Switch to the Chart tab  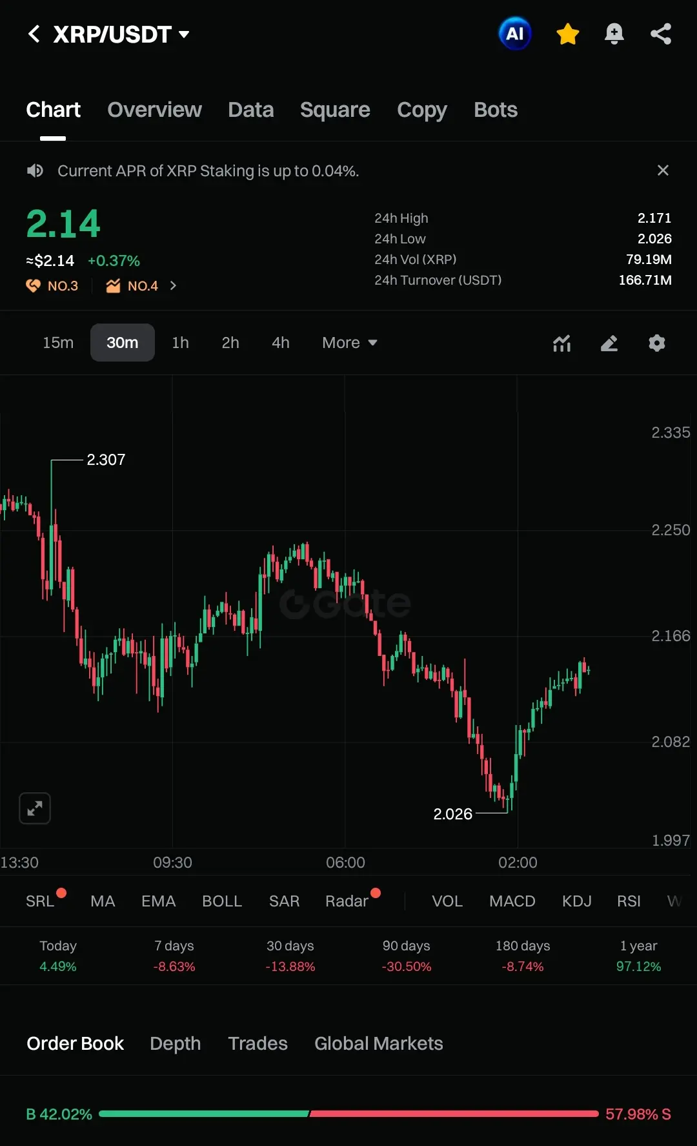[x=53, y=110]
